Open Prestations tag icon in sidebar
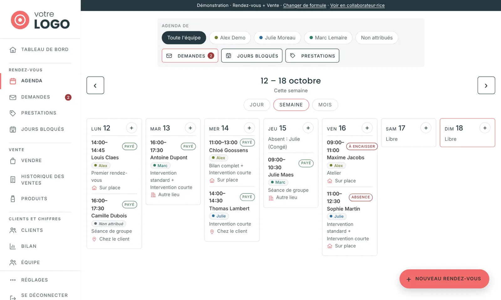This screenshot has height=300, width=501. pyautogui.click(x=13, y=113)
